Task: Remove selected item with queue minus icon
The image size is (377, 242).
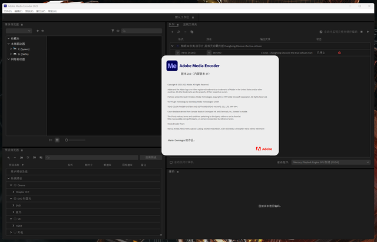Action: (185, 32)
